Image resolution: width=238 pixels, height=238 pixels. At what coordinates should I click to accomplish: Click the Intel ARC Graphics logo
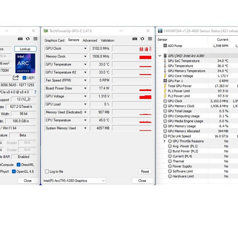pyautogui.click(x=25, y=63)
